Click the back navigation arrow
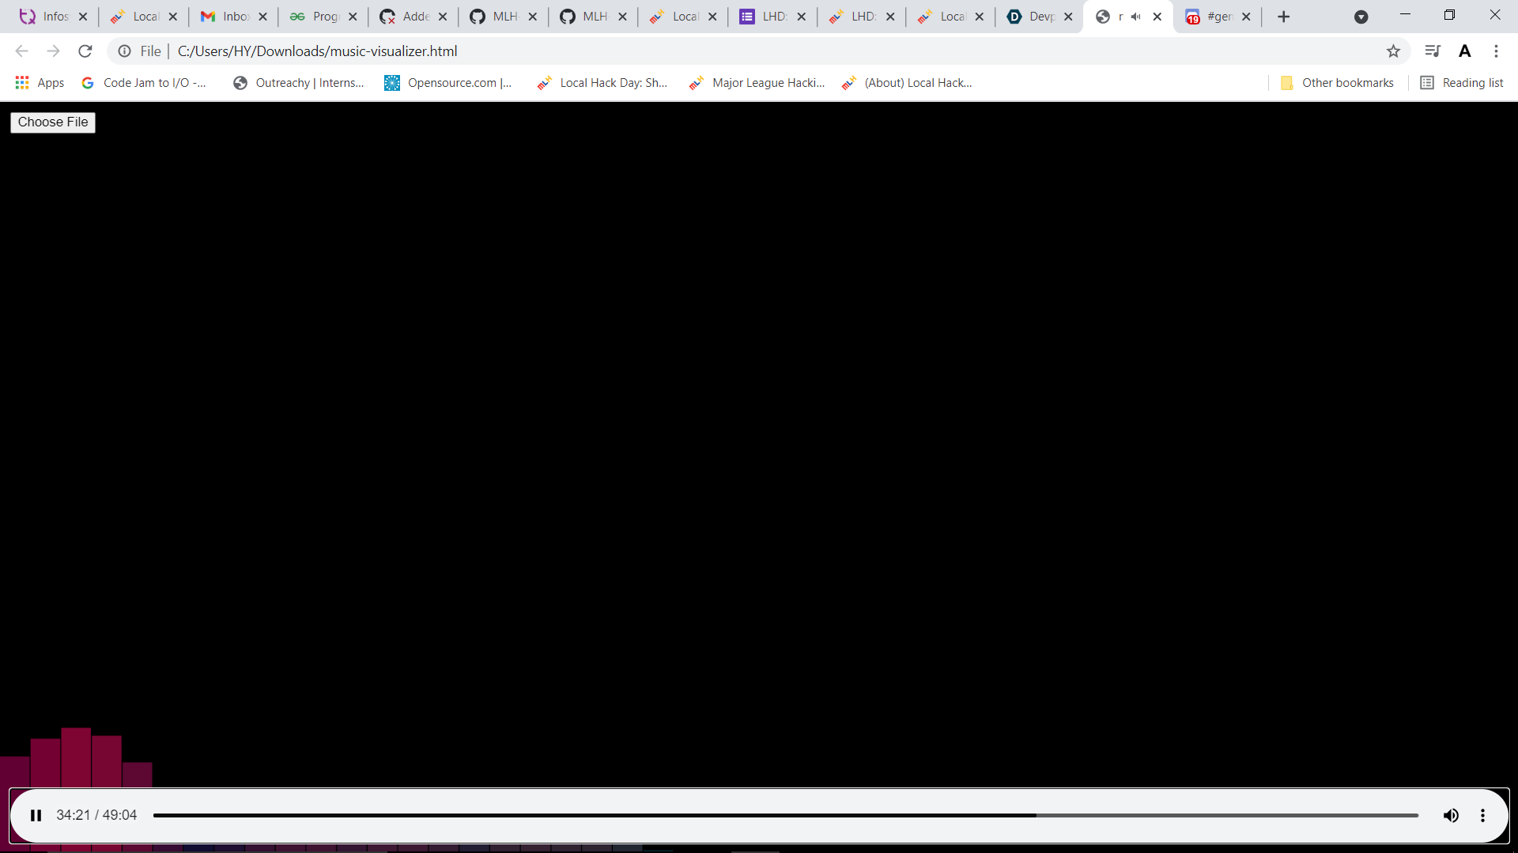Image resolution: width=1518 pixels, height=853 pixels. [x=21, y=51]
